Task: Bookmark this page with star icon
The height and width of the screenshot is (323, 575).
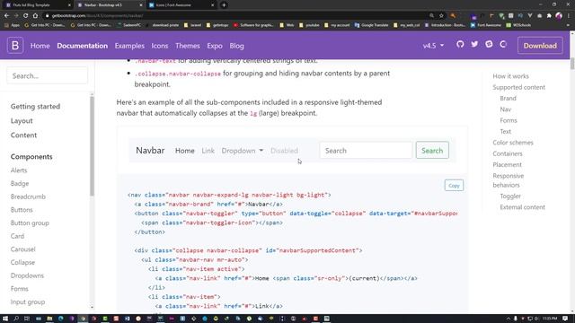Action: coord(441,16)
